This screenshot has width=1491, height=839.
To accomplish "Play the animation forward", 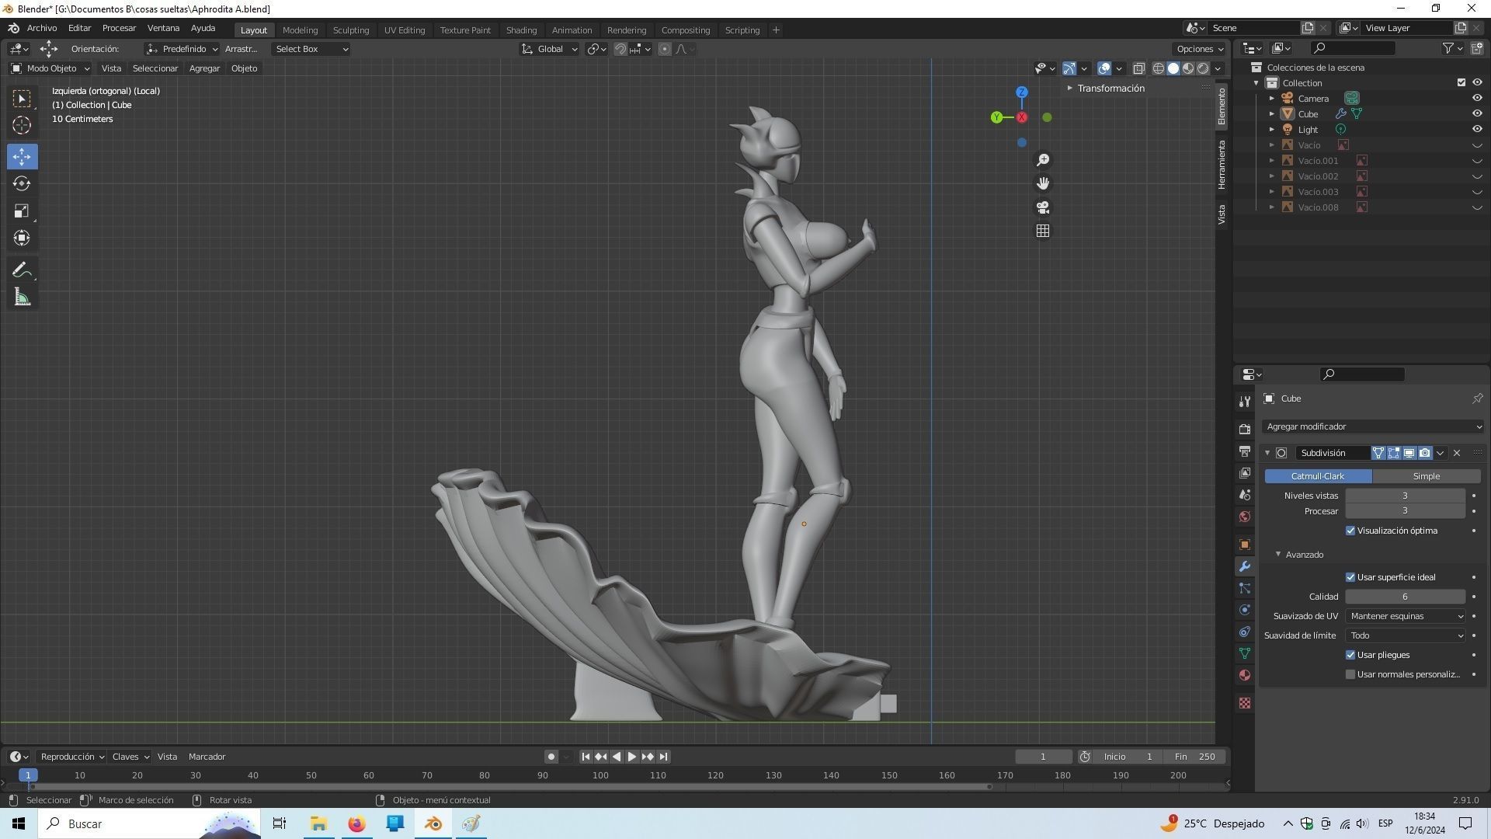I will tap(632, 757).
